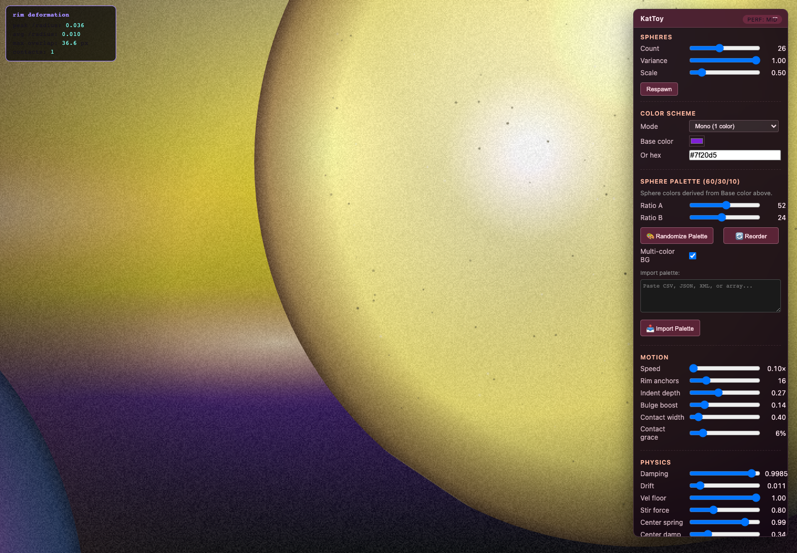797x553 pixels.
Task: Click the Or hex input field
Action: 734,155
